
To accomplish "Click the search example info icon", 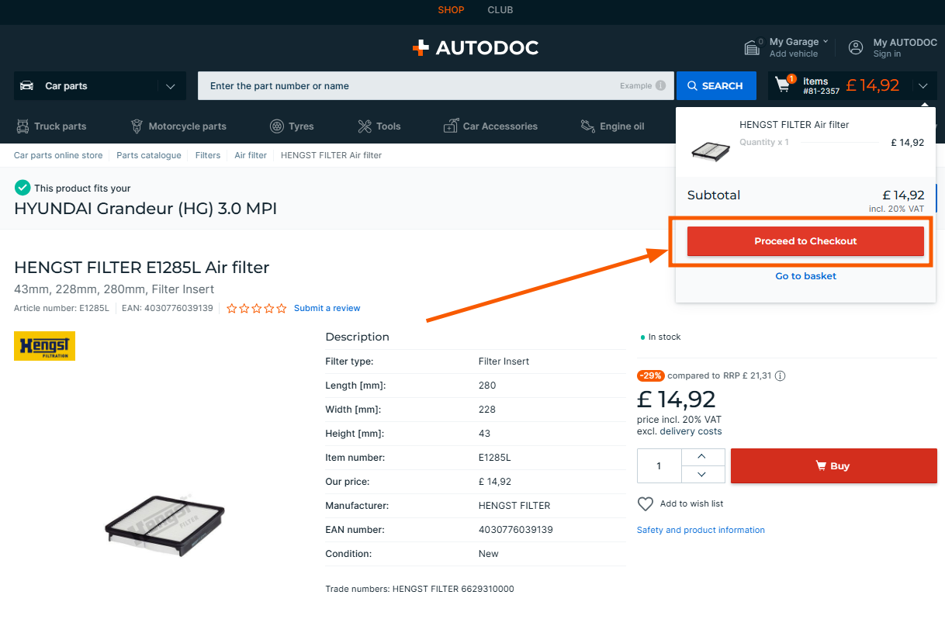I will pyautogui.click(x=660, y=86).
